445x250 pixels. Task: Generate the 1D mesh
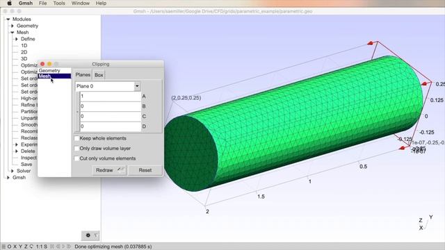tap(24, 46)
